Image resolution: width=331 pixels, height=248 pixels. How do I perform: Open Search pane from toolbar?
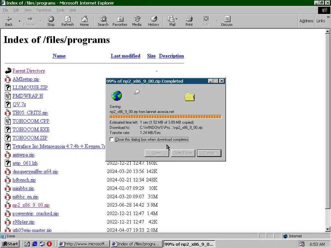tap(103, 21)
